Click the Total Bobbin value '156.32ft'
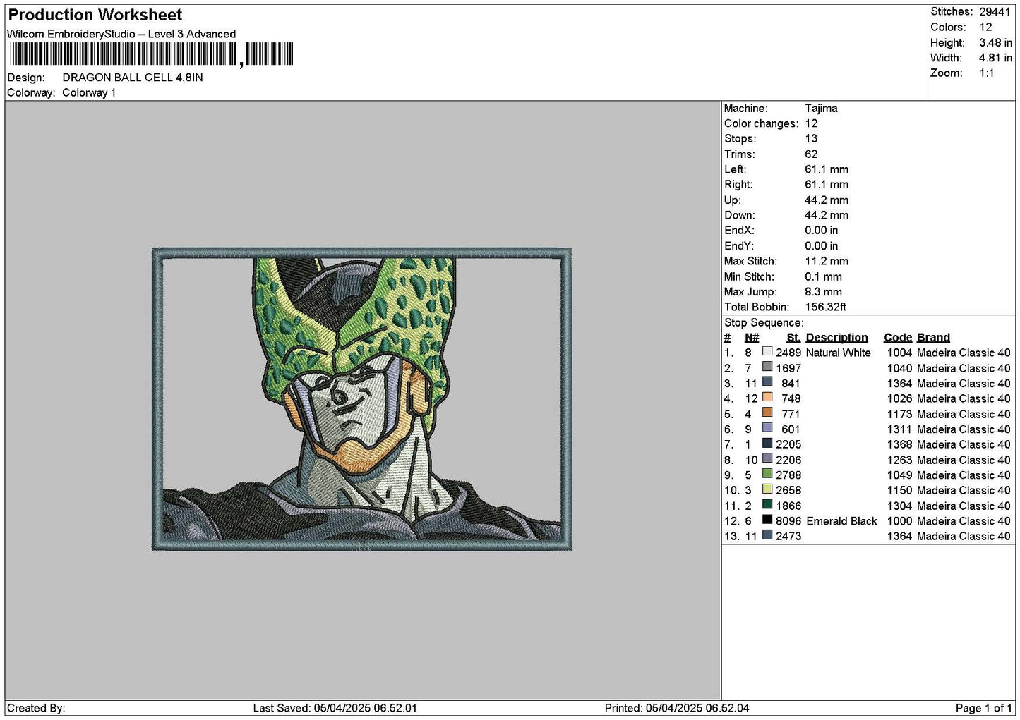The width and height of the screenshot is (1020, 720). [x=826, y=307]
